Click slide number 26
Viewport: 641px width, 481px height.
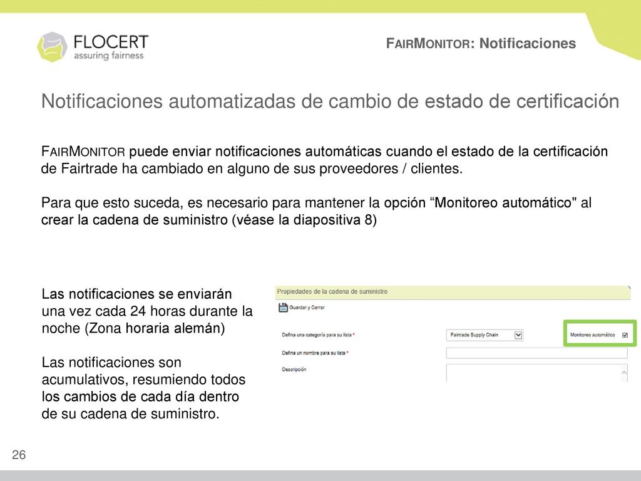click(19, 455)
